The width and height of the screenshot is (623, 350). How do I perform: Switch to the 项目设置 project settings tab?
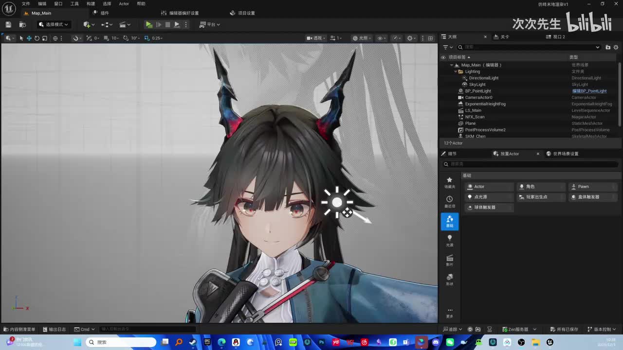click(x=242, y=13)
